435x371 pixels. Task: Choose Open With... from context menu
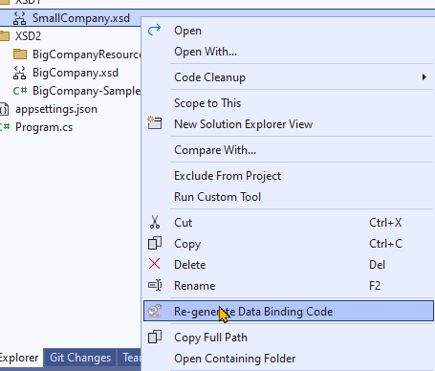click(x=206, y=52)
